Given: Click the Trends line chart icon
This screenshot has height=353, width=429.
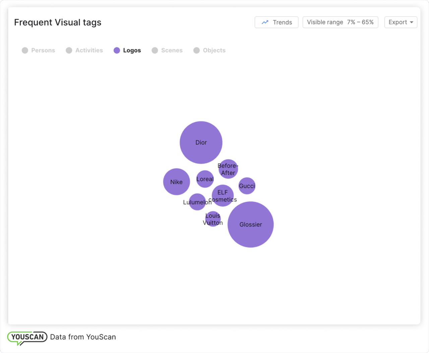Looking at the screenshot, I should tap(265, 22).
